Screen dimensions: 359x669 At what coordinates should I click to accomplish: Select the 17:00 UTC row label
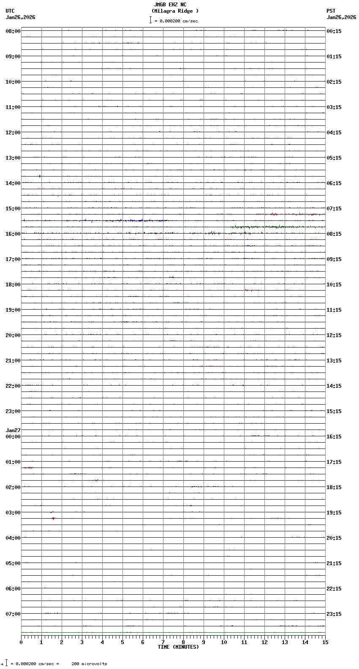pyautogui.click(x=13, y=259)
